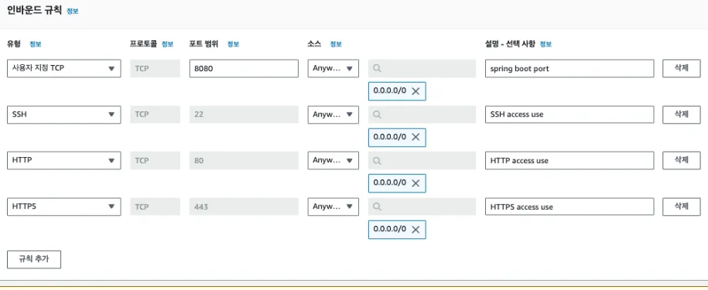Click the source search box in the HTTP rule
This screenshot has height=290, width=708.
click(x=422, y=161)
